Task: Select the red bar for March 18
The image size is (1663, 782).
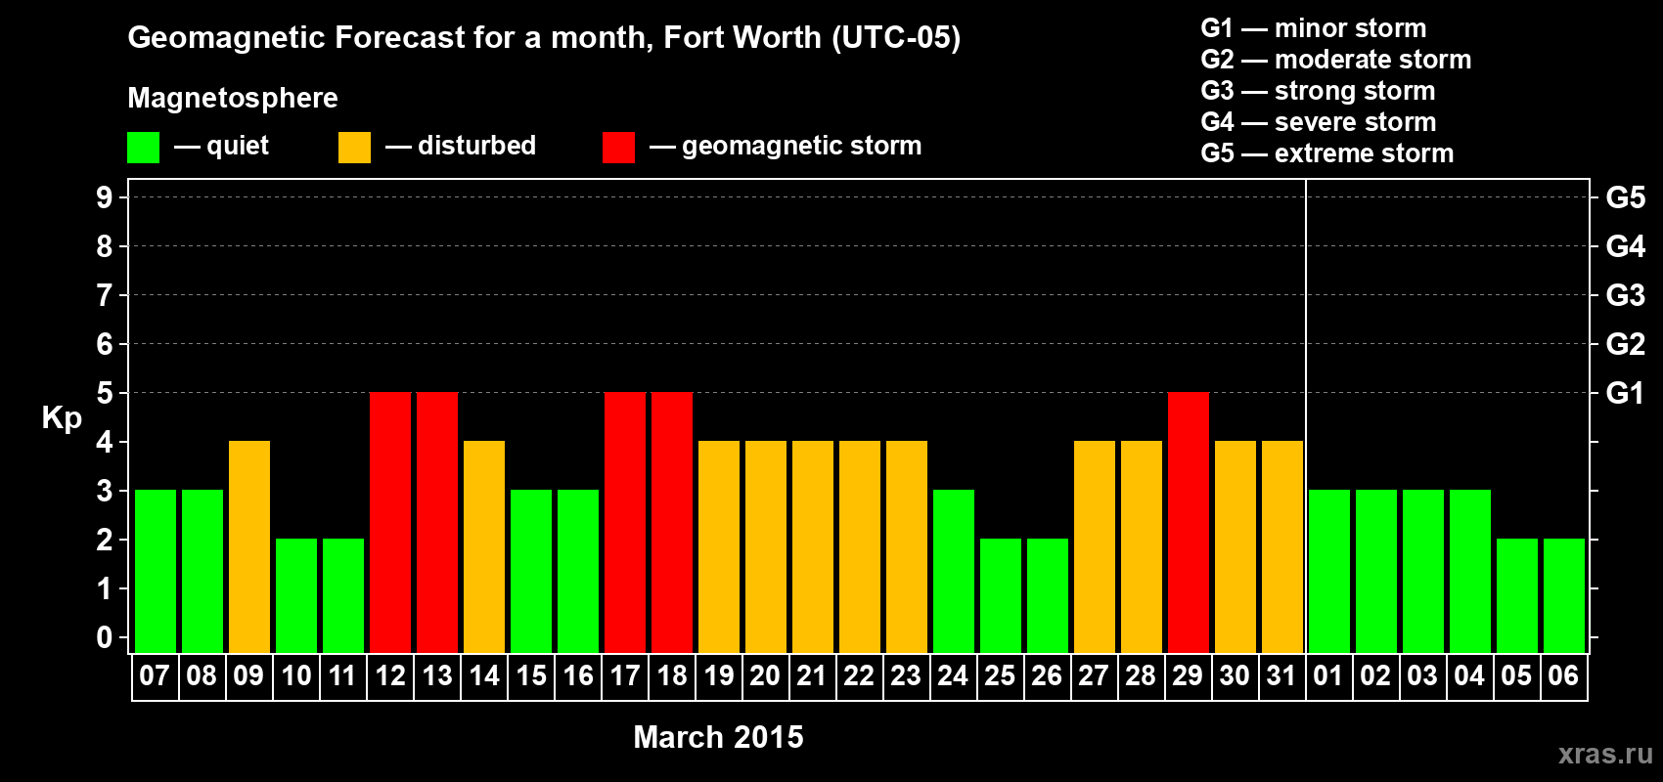Action: (672, 522)
